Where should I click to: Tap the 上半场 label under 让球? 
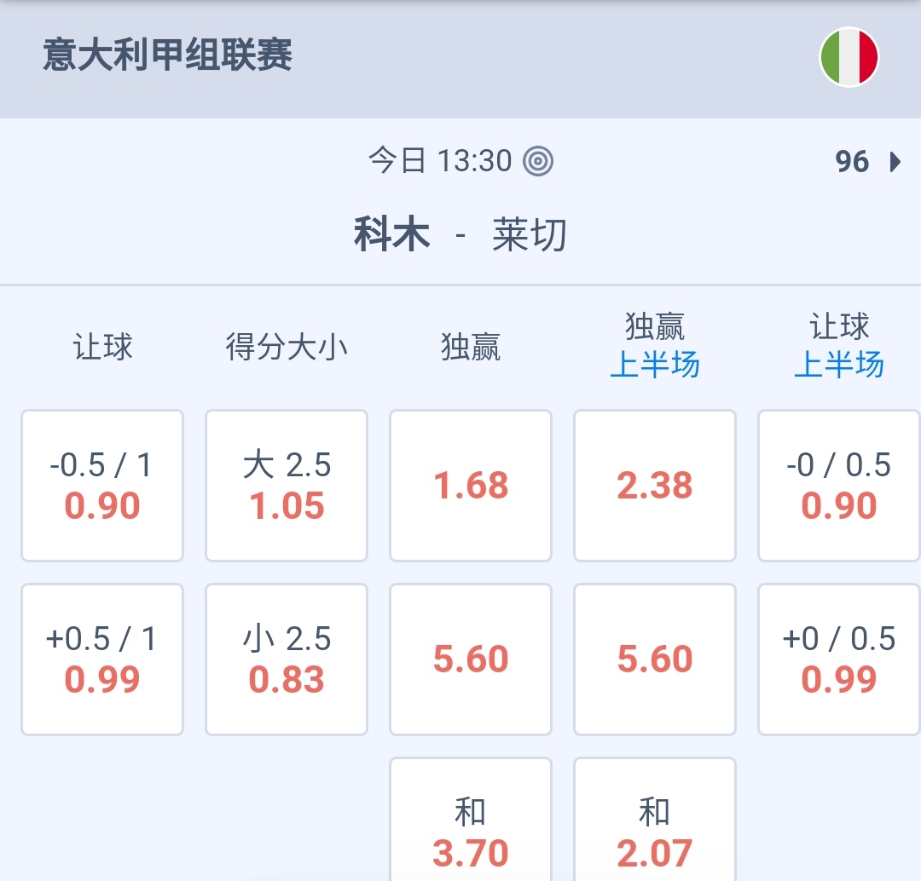point(839,366)
